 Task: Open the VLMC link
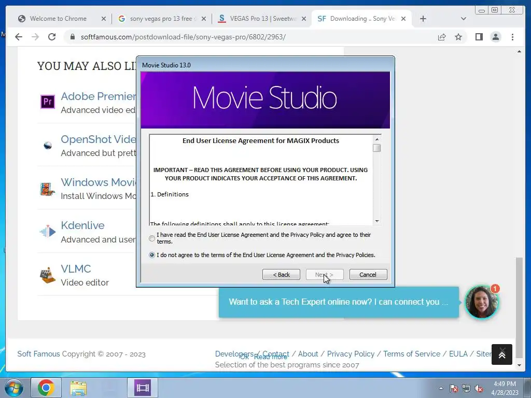coord(76,269)
